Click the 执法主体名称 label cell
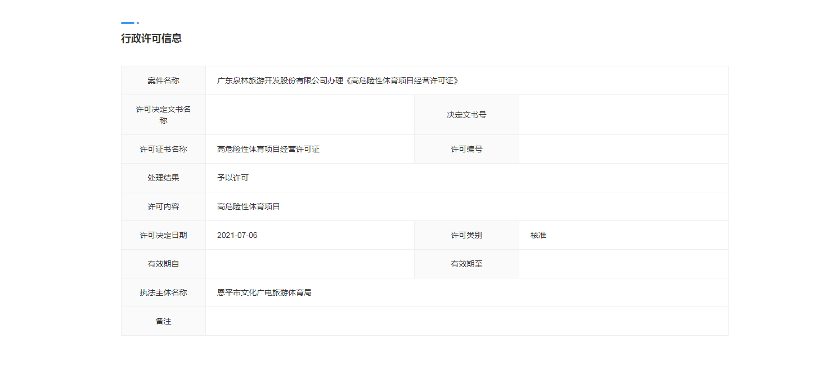This screenshot has height=374, width=818. (x=164, y=292)
